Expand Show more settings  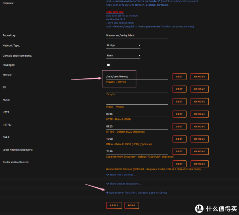(x=121, y=175)
